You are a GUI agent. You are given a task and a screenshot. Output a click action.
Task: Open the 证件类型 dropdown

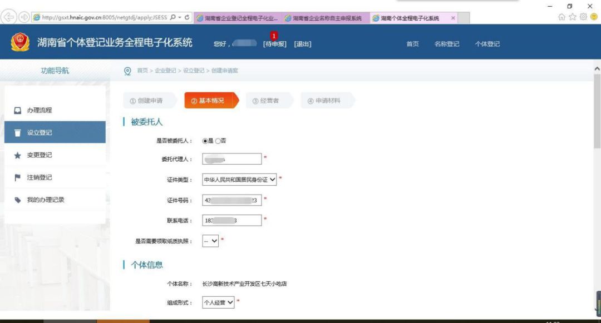pos(239,180)
